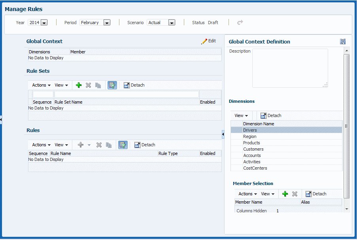This screenshot has width=357, height=240.
Task: Select the Accounts dimension row
Action: pos(286,155)
